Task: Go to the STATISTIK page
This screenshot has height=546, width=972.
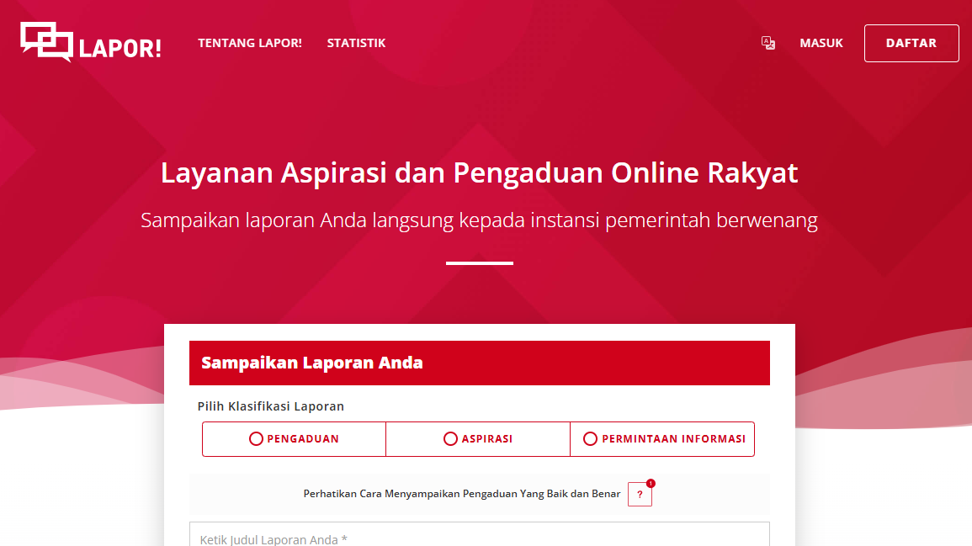Action: tap(356, 43)
